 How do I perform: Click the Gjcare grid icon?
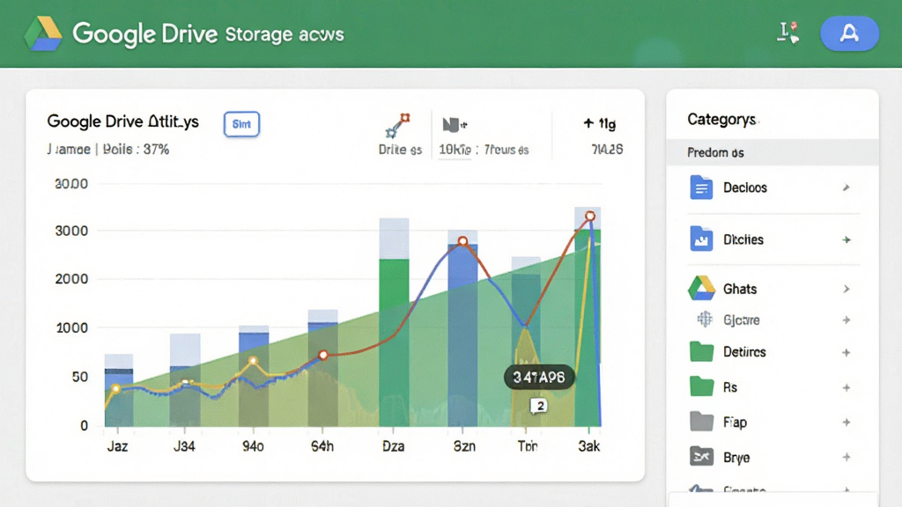tap(704, 319)
